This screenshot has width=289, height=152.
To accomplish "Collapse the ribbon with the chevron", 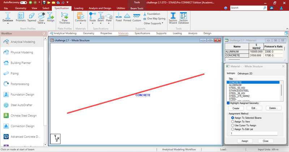I will point(287,29).
